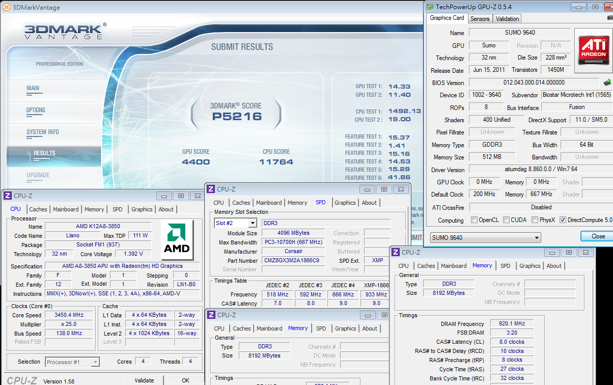The image size is (613, 385).
Task: Click the 3DMark score P5216
Action: pyautogui.click(x=237, y=116)
